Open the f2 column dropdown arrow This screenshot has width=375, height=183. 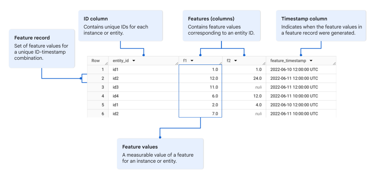point(236,61)
